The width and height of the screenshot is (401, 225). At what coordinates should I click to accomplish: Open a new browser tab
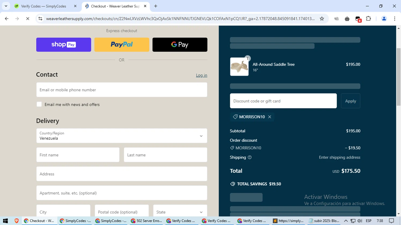pyautogui.click(x=156, y=6)
